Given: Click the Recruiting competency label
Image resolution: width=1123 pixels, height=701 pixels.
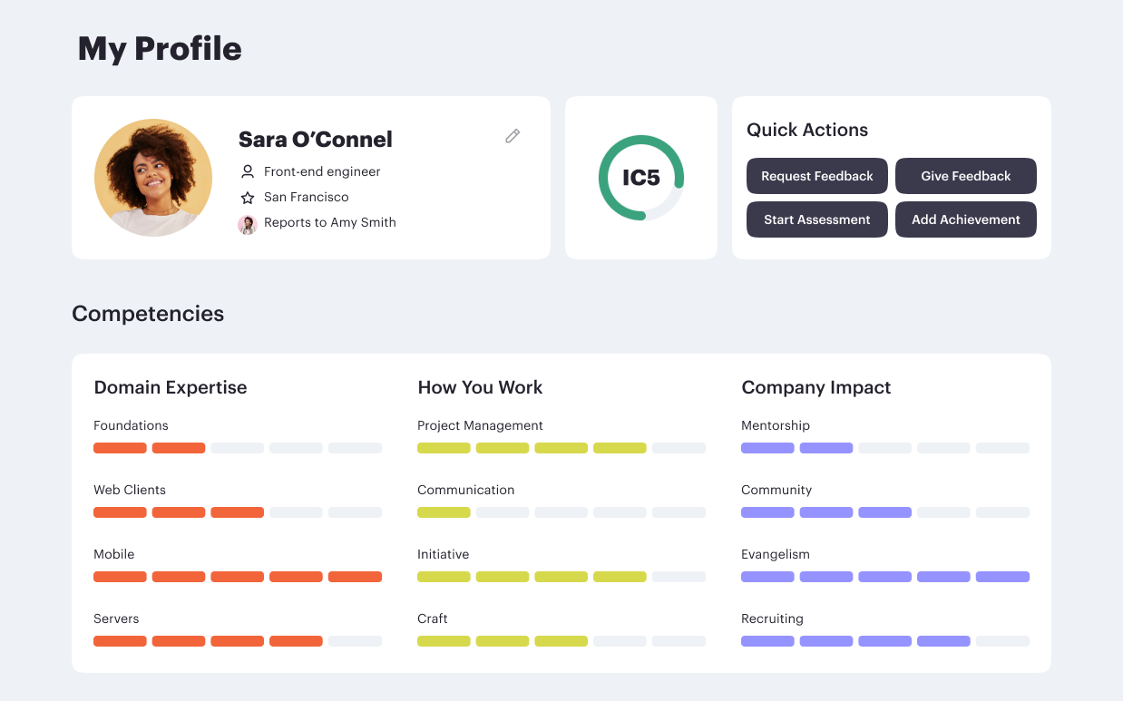Looking at the screenshot, I should click(771, 618).
